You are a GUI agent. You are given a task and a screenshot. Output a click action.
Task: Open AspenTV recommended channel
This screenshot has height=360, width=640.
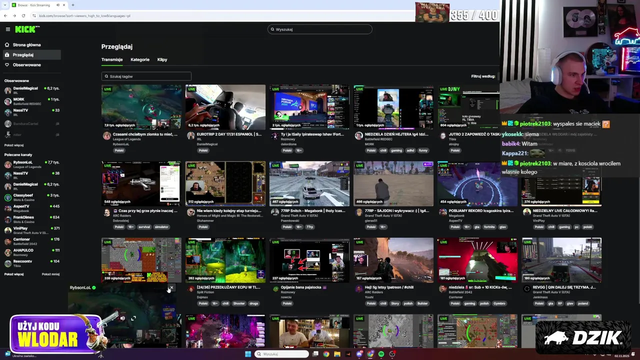(x=31, y=208)
